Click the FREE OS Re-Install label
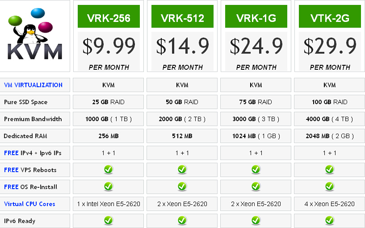 coord(30,187)
